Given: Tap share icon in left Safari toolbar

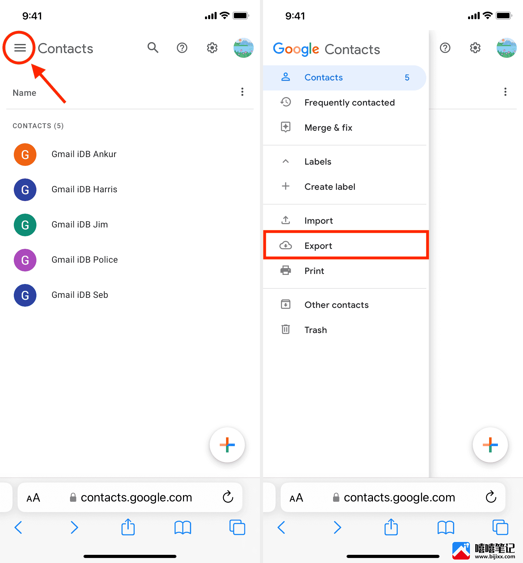Looking at the screenshot, I should click(128, 527).
